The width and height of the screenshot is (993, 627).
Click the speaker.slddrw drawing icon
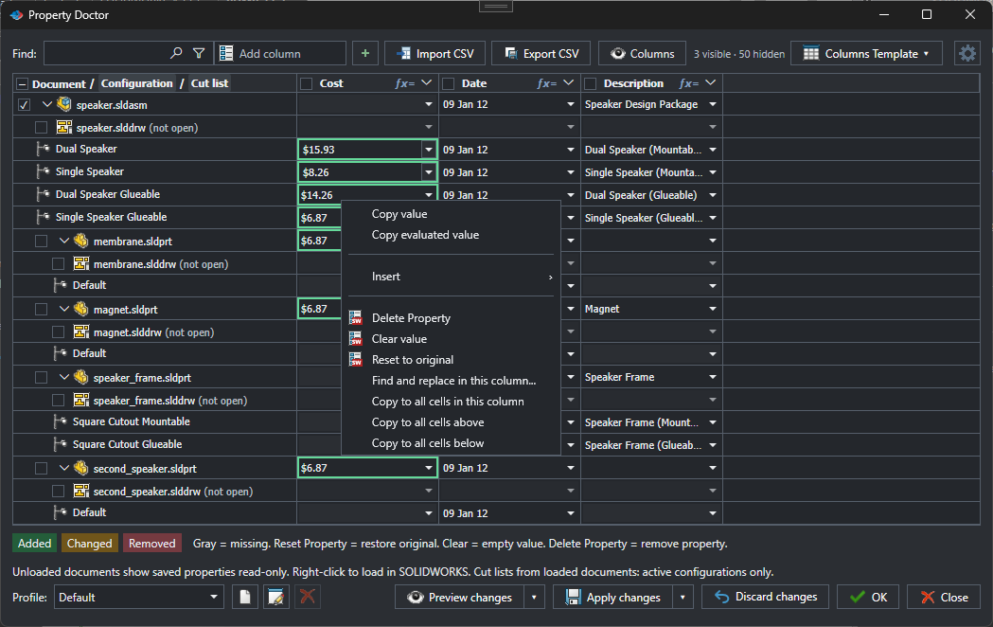[64, 127]
